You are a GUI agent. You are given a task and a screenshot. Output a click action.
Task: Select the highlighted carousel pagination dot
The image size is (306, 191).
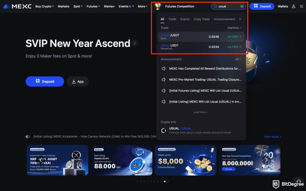pyautogui.click(x=165, y=181)
